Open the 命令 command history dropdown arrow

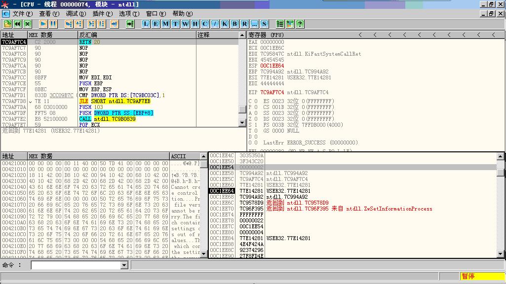click(x=124, y=265)
